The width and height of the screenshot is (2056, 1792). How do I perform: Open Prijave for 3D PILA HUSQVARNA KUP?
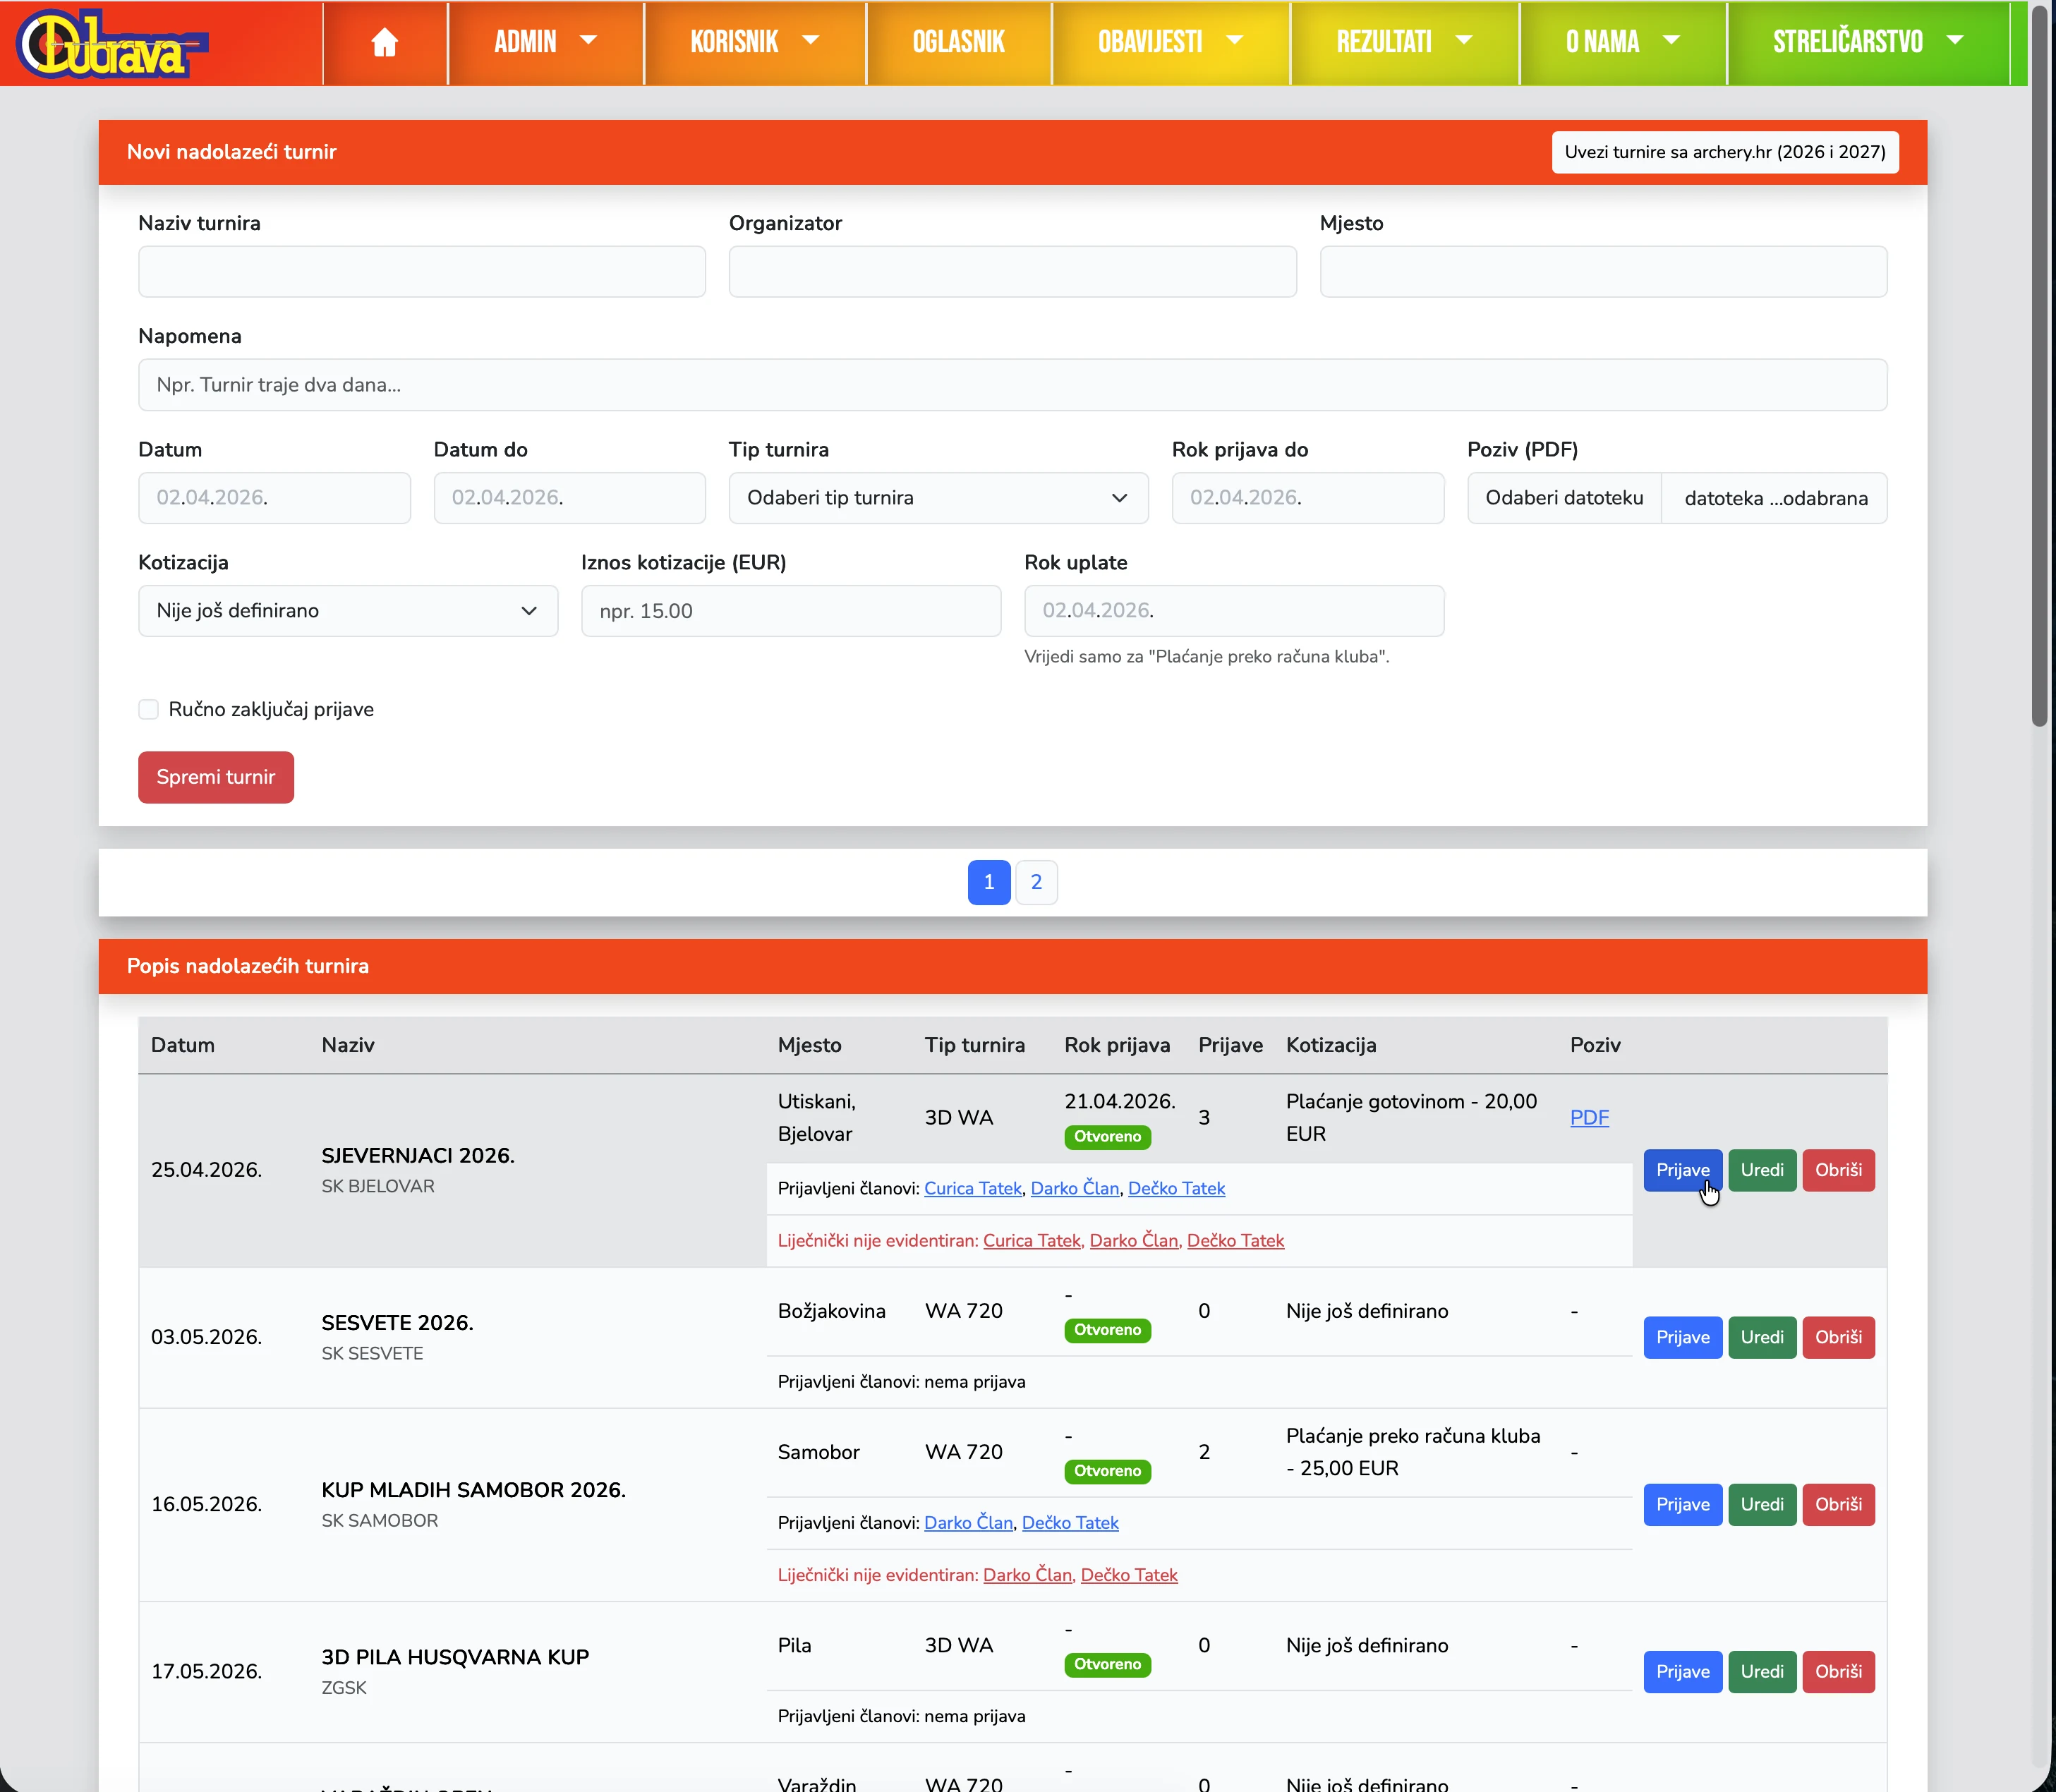(1682, 1671)
